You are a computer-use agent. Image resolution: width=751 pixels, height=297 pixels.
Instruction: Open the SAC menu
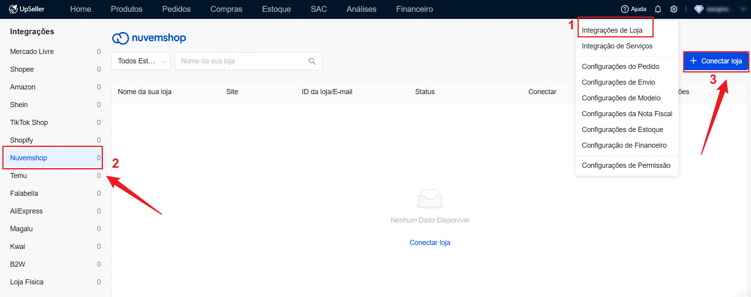[x=319, y=9]
